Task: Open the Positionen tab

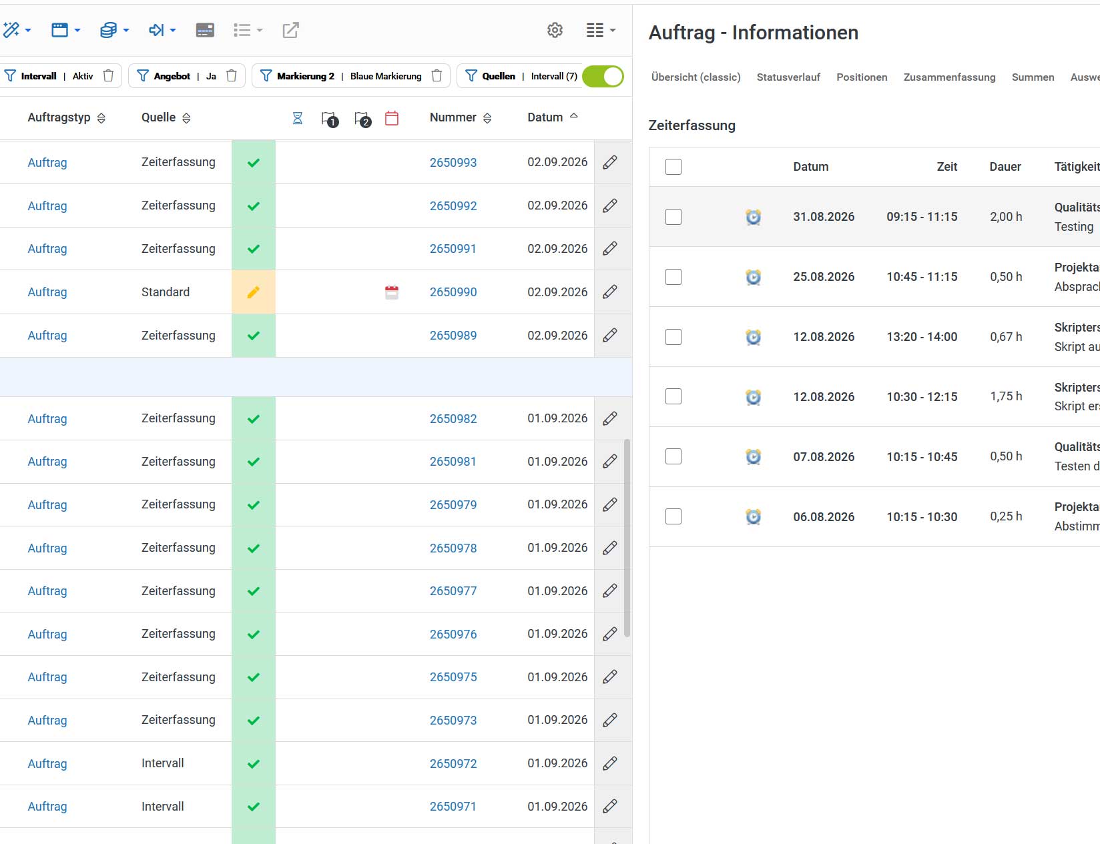Action: pyautogui.click(x=862, y=77)
